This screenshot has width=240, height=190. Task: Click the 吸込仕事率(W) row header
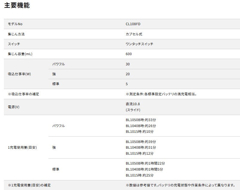(x=19, y=74)
